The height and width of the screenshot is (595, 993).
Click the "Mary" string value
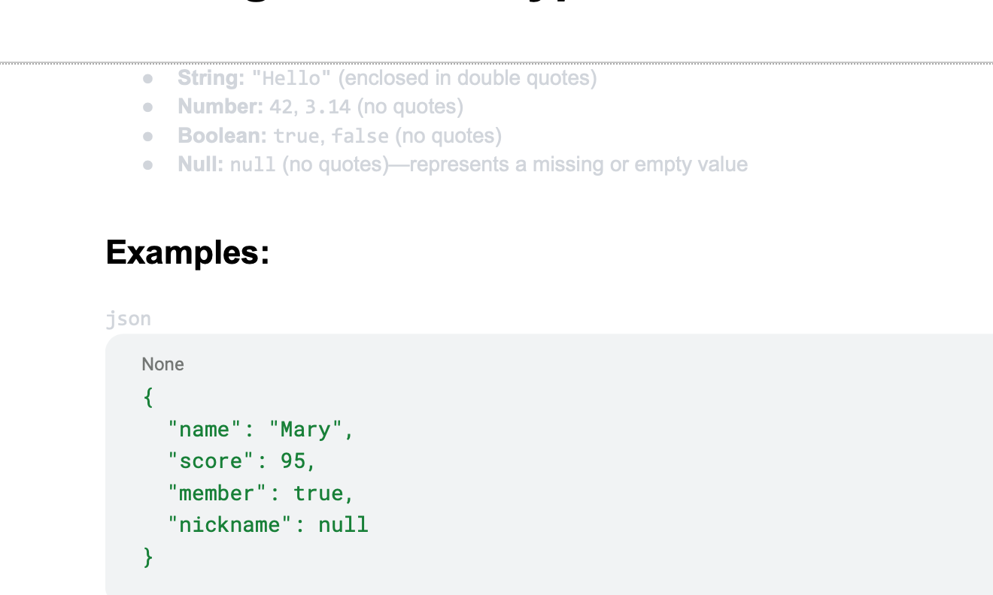(x=305, y=430)
